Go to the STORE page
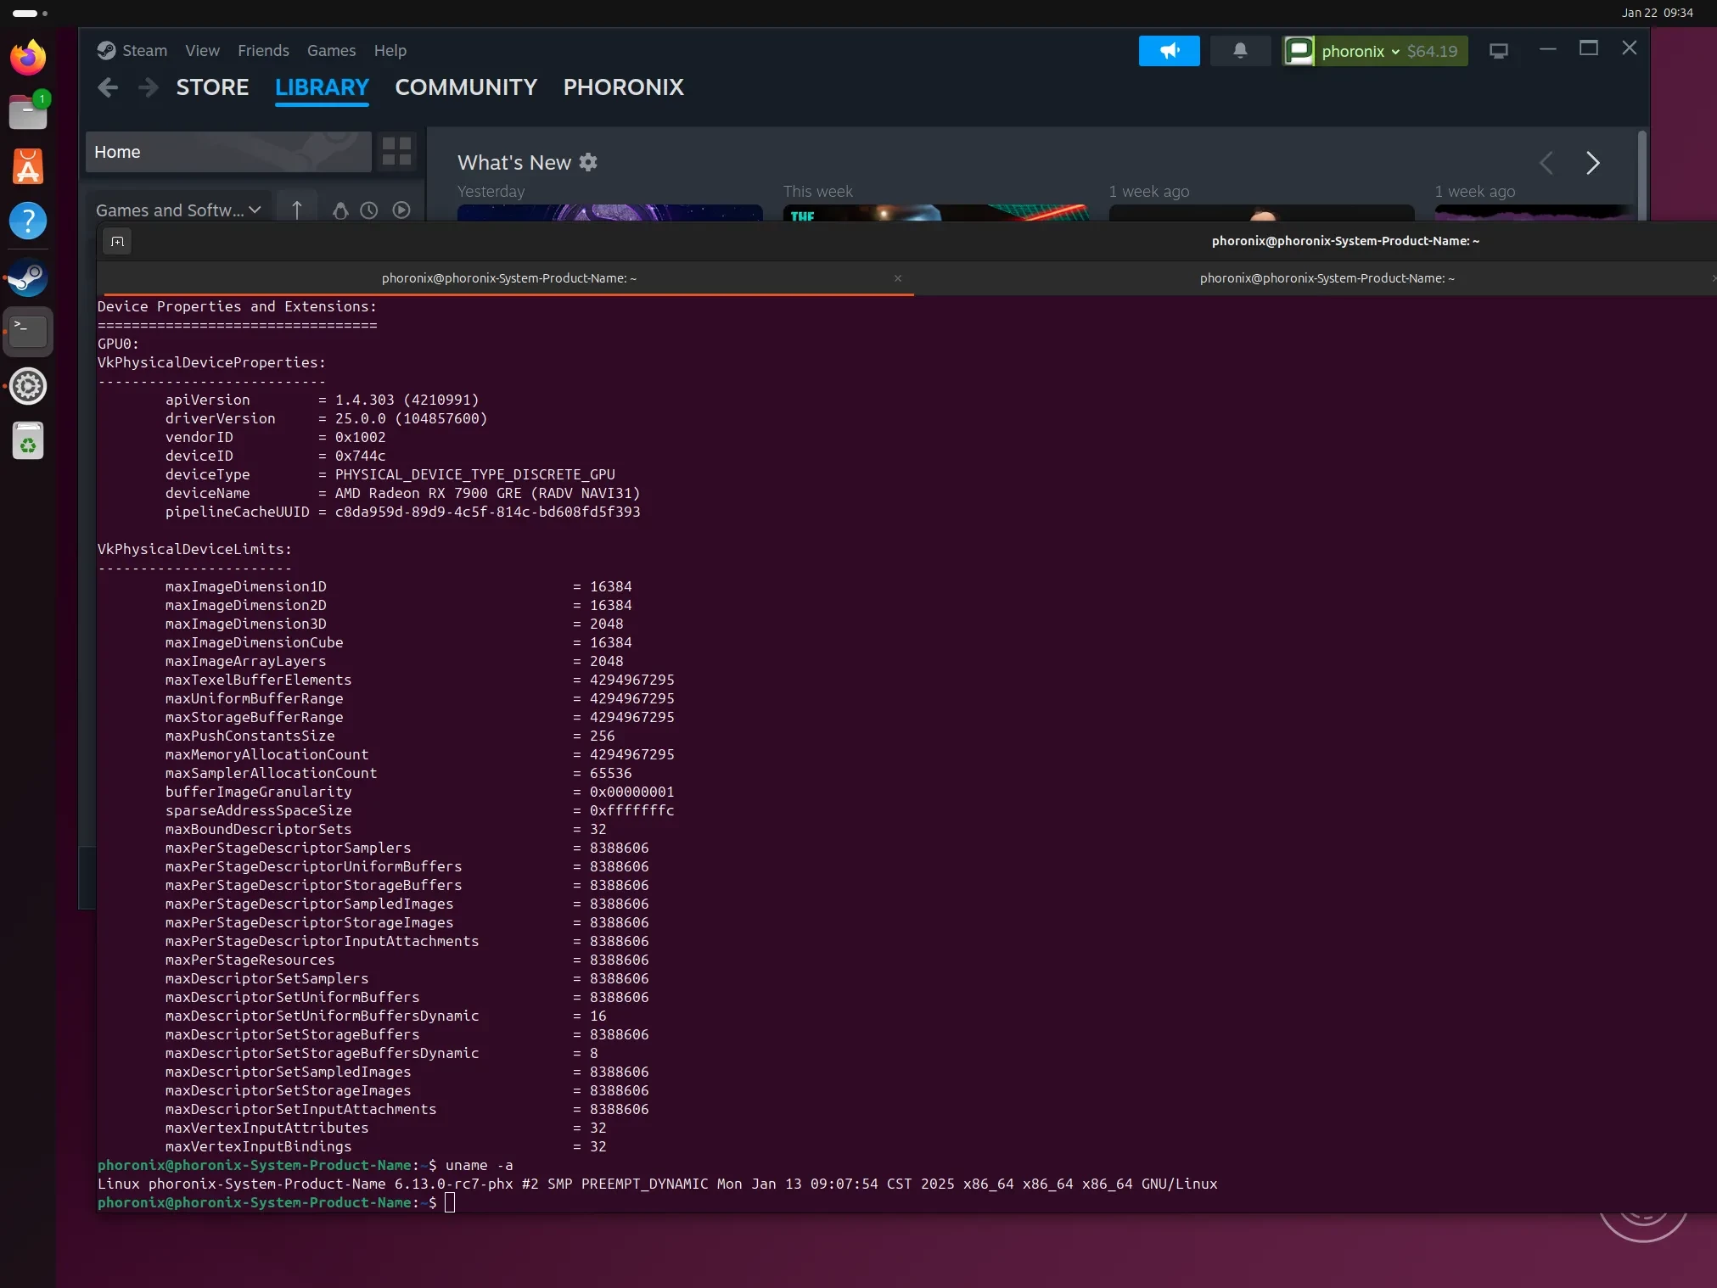Screen dimensions: 1717x1288 [x=212, y=87]
